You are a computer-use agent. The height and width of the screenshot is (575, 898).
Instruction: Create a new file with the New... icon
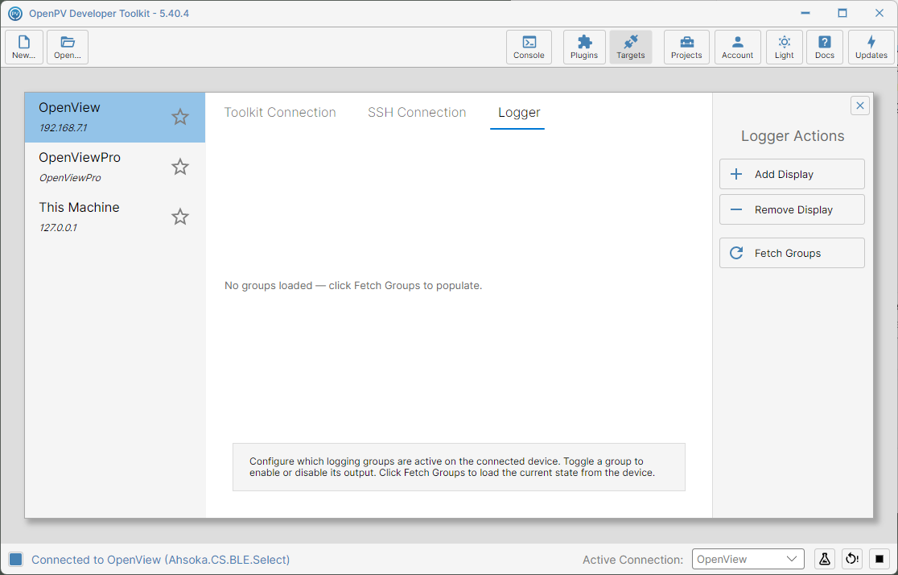coord(24,47)
